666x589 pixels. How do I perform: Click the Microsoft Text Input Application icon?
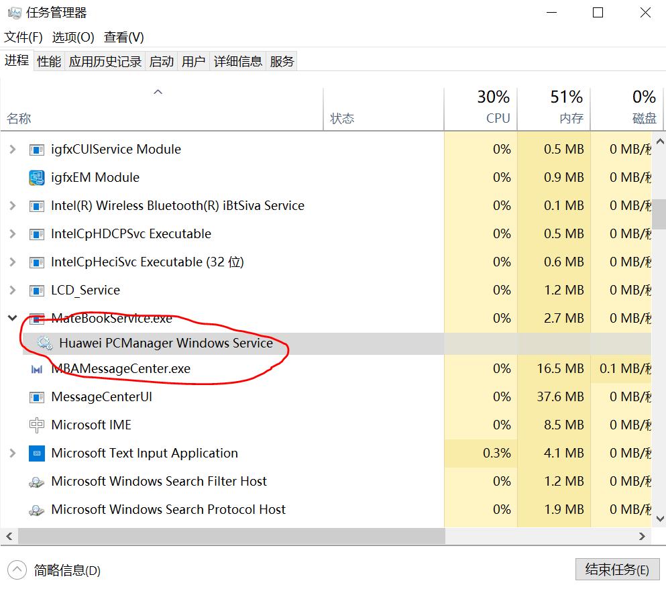[36, 453]
